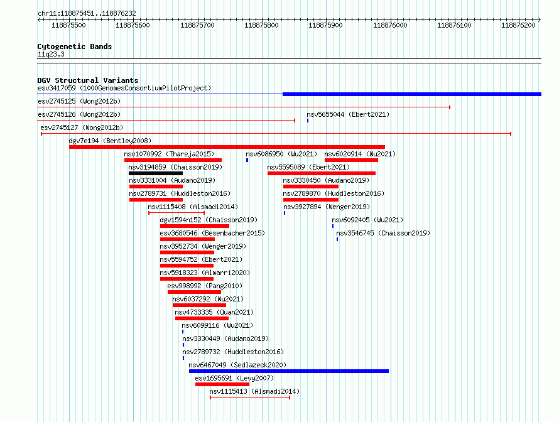559x422 pixels.
Task: Open nsv3194859 (Chaisson2019) label
Action: click(175, 167)
